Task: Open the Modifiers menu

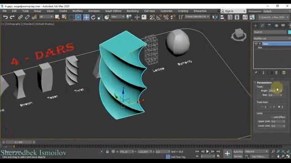Action: 77,11
